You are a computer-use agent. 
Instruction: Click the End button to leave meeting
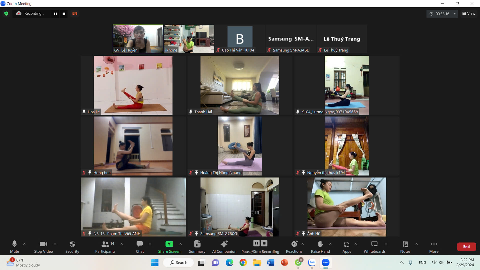466,246
